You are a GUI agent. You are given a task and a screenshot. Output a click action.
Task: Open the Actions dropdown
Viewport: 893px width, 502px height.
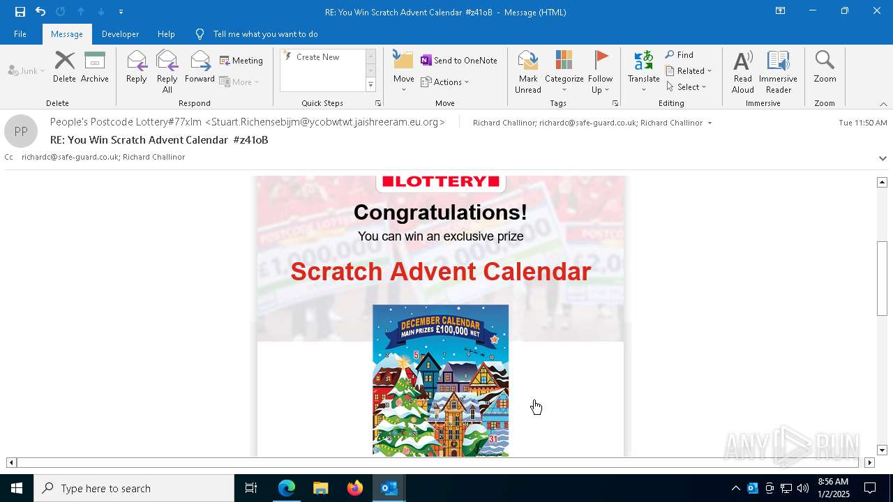coord(445,82)
